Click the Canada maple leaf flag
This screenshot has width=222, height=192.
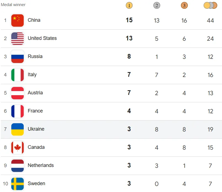pos(17,147)
